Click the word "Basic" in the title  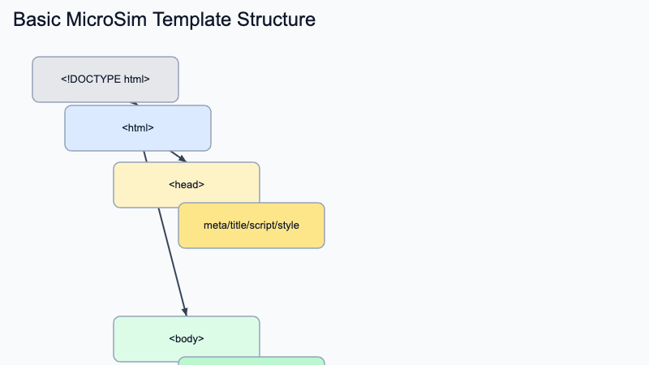click(37, 20)
